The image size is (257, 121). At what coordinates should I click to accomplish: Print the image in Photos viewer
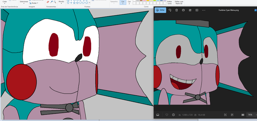point(183,10)
